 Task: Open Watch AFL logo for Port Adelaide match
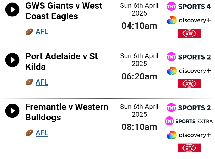coord(189,84)
